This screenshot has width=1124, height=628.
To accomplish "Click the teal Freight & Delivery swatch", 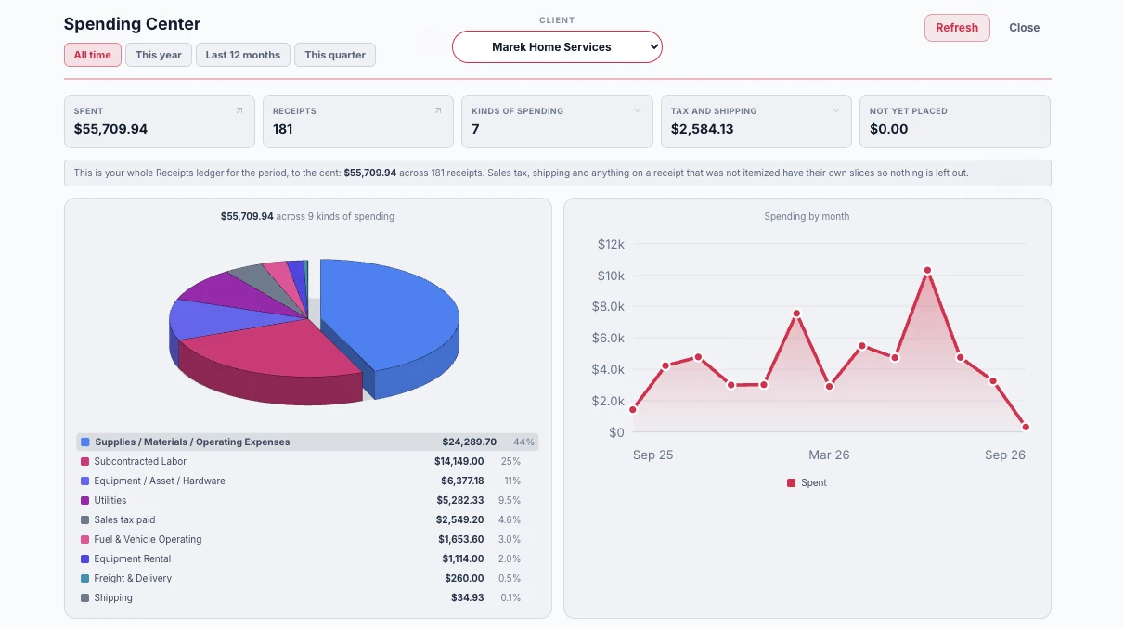I will pyautogui.click(x=85, y=579).
